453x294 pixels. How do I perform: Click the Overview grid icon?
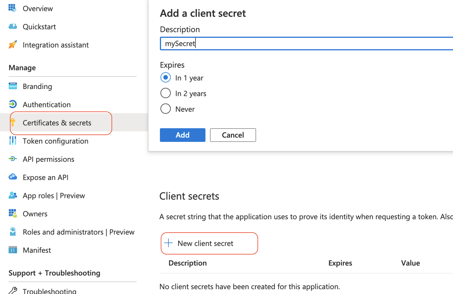tap(12, 8)
